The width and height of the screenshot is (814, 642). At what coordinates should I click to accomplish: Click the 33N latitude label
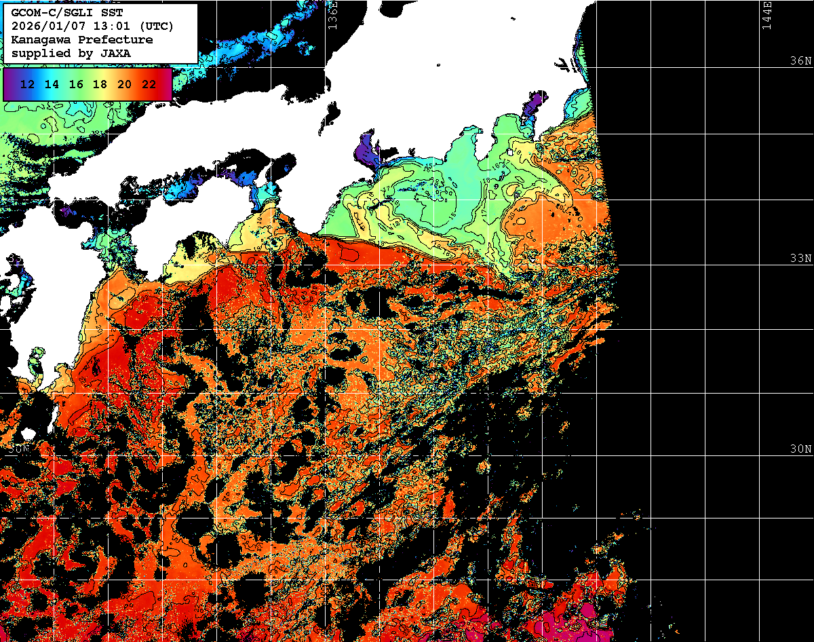pyautogui.click(x=800, y=258)
